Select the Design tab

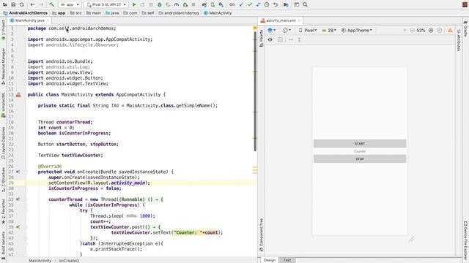click(269, 260)
